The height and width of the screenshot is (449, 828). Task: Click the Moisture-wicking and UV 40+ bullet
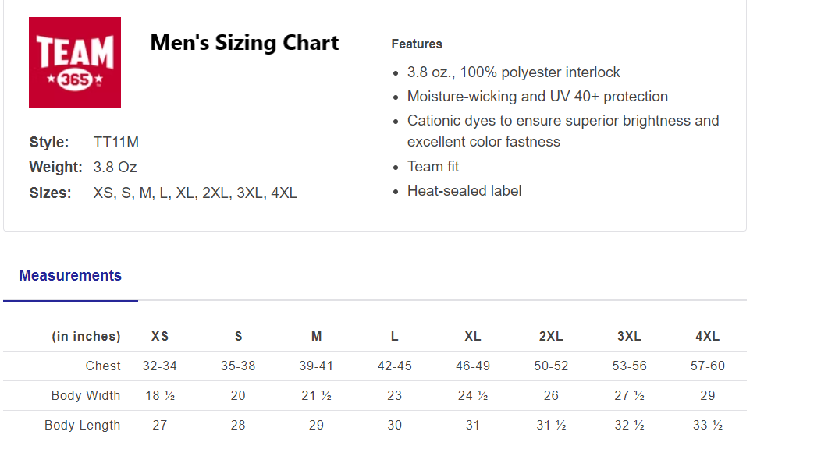click(x=538, y=97)
